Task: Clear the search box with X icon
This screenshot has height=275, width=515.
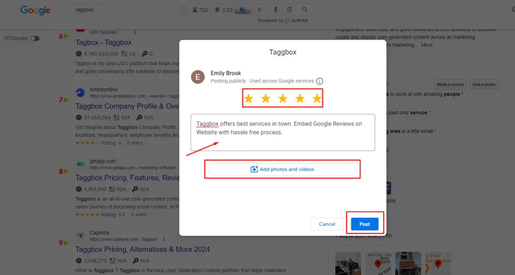Action: coord(260,10)
